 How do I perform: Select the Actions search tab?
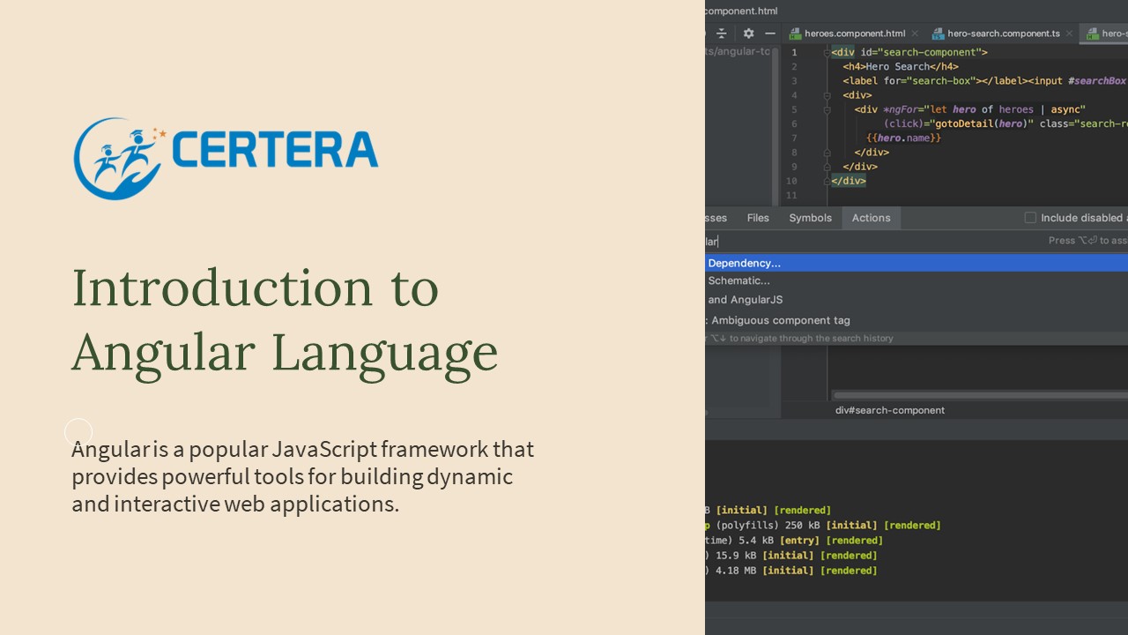pyautogui.click(x=871, y=218)
